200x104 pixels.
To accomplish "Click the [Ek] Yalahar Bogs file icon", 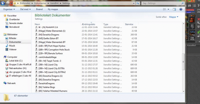I will 36,87.
